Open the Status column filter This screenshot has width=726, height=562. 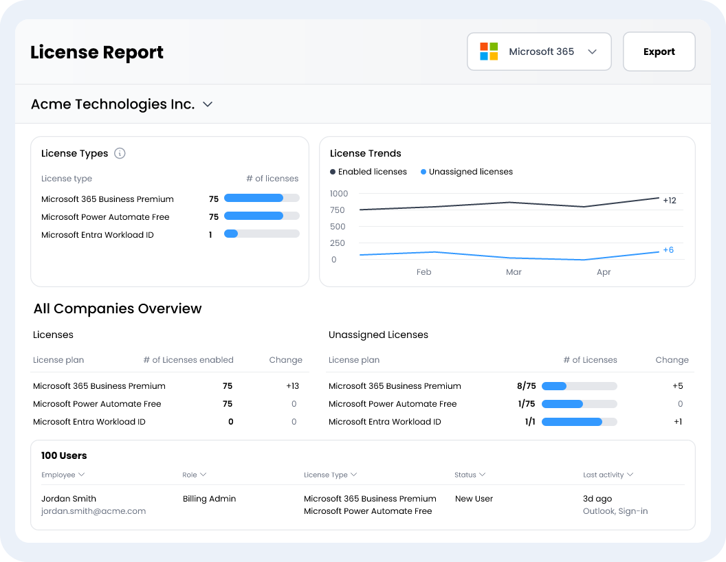[x=470, y=475]
